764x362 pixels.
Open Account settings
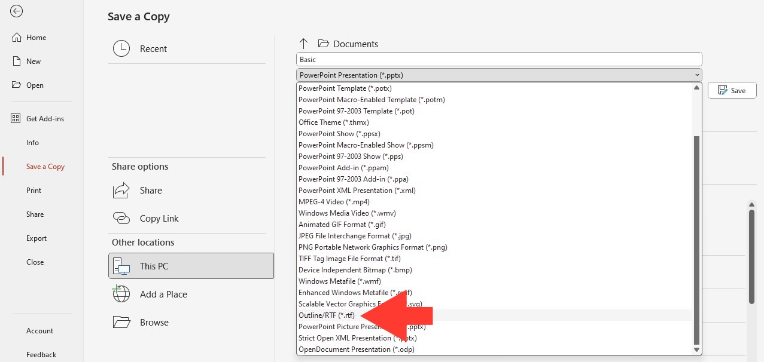pos(39,331)
